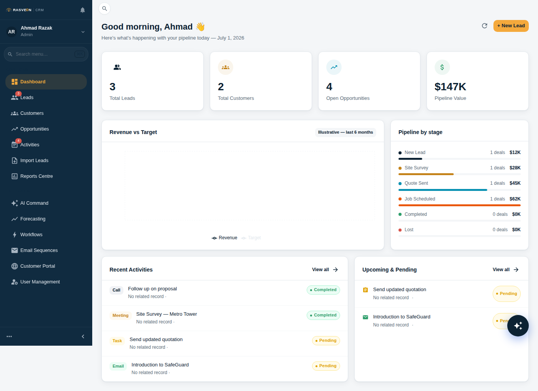538x391 pixels.
Task: Click the Dashboard grid icon in sidebar
Action: 15,82
